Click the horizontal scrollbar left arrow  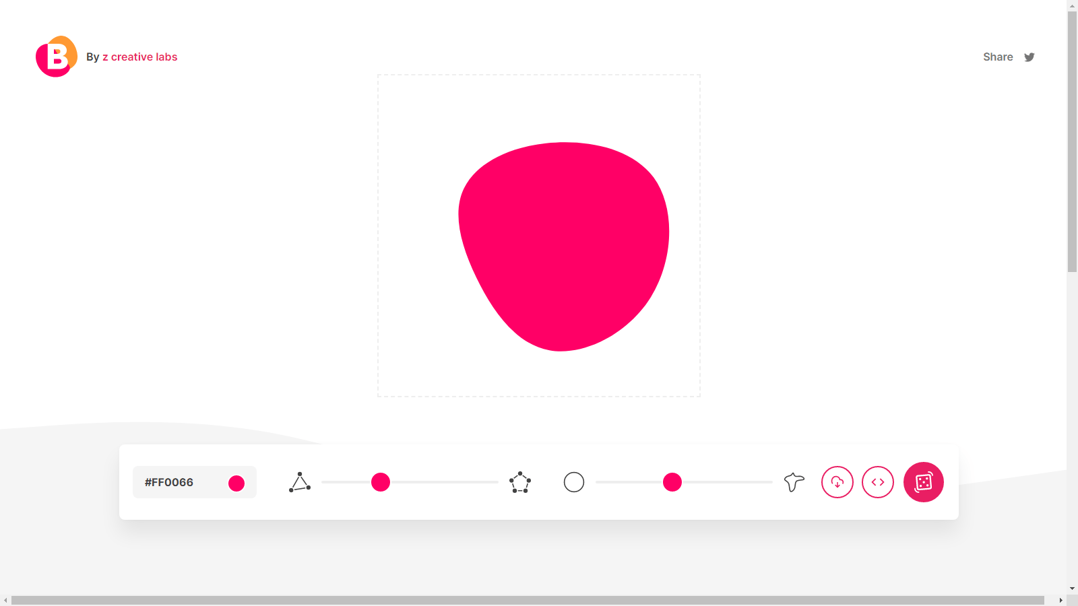pyautogui.click(x=5, y=600)
